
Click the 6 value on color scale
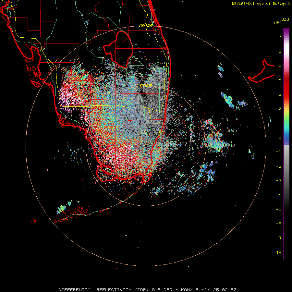(x=280, y=51)
